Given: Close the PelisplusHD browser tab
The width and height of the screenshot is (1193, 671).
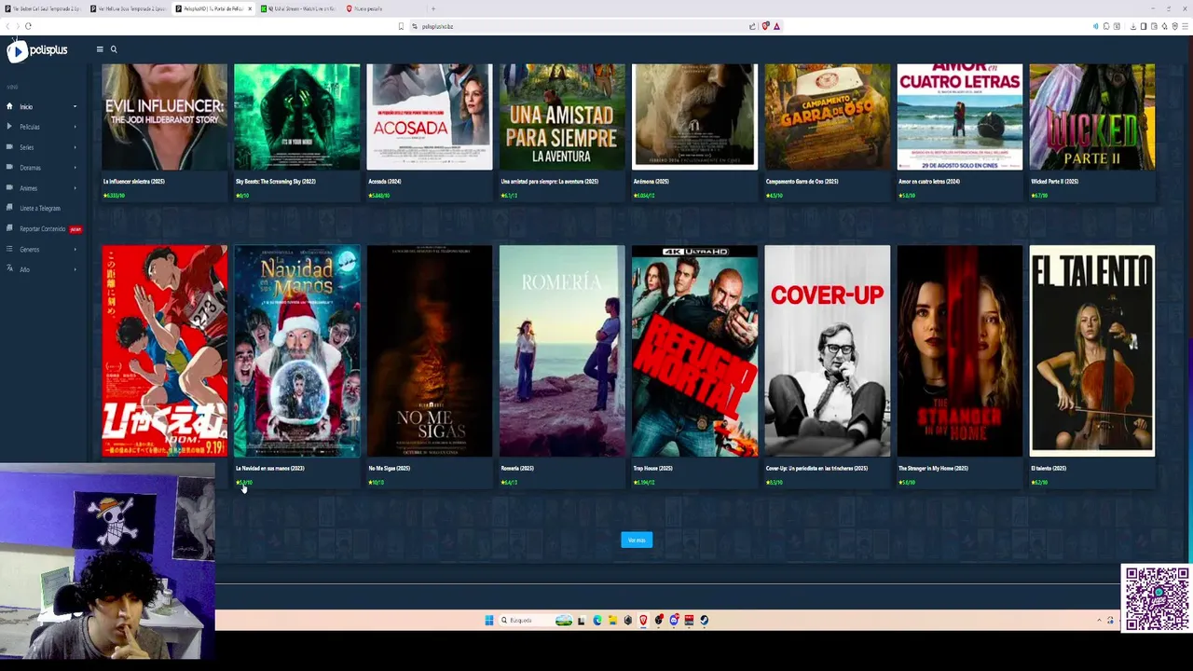Looking at the screenshot, I should tap(250, 8).
